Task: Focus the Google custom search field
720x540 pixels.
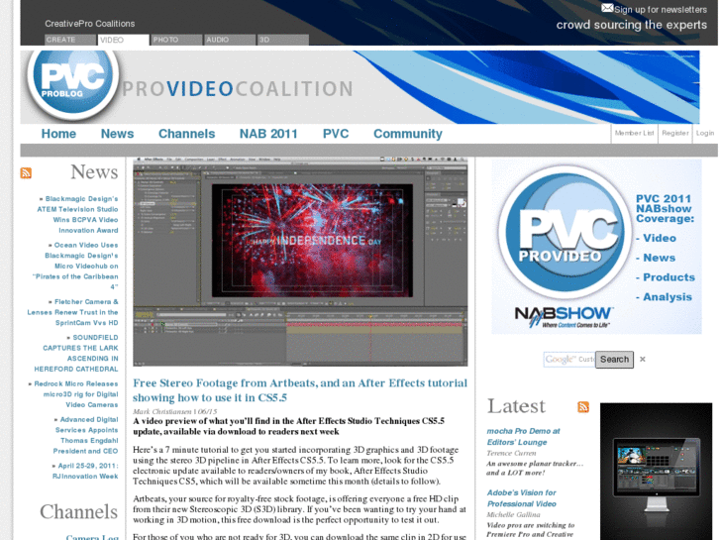Action: 569,360
